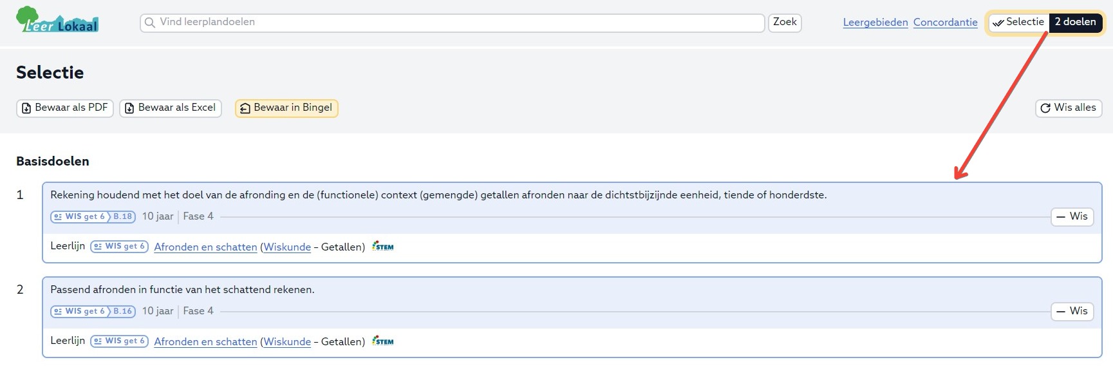Click WIS get 6 B.18 badge
The width and height of the screenshot is (1113, 371).
pos(93,216)
